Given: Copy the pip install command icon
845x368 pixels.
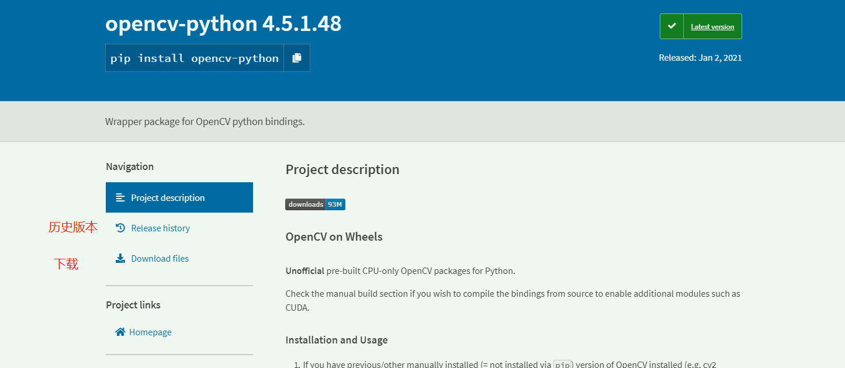Looking at the screenshot, I should (x=297, y=58).
